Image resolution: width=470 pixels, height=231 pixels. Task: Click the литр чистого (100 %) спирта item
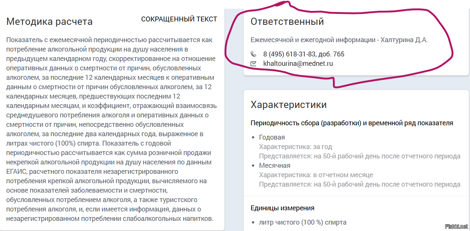[x=302, y=222]
